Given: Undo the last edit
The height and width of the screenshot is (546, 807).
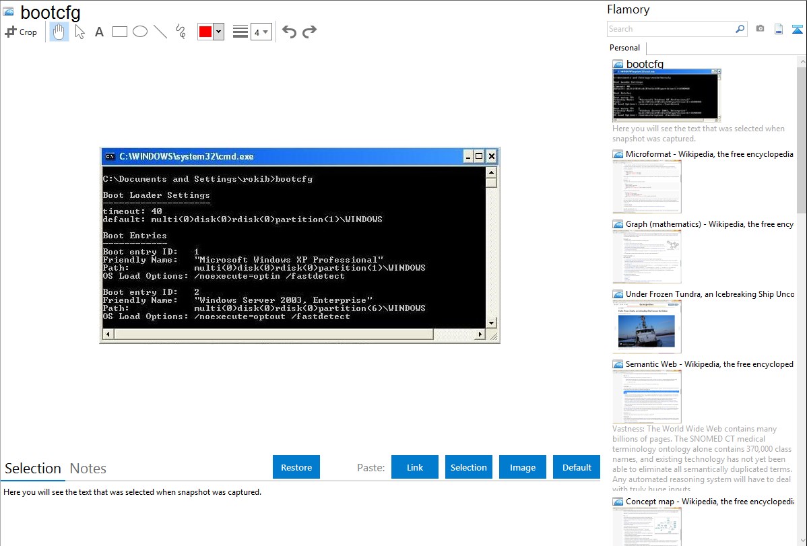Looking at the screenshot, I should [x=289, y=32].
